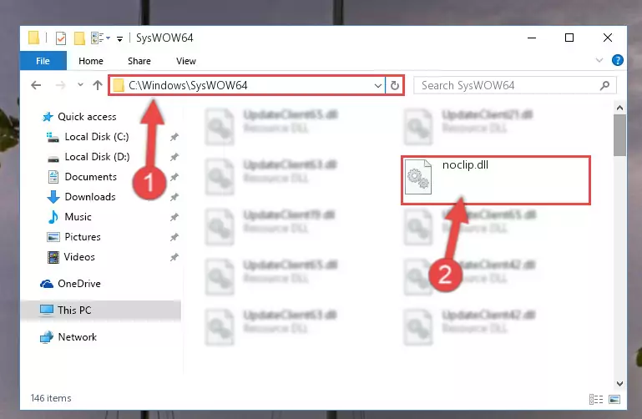
Task: Select OneDrive in navigation pane
Action: point(70,284)
